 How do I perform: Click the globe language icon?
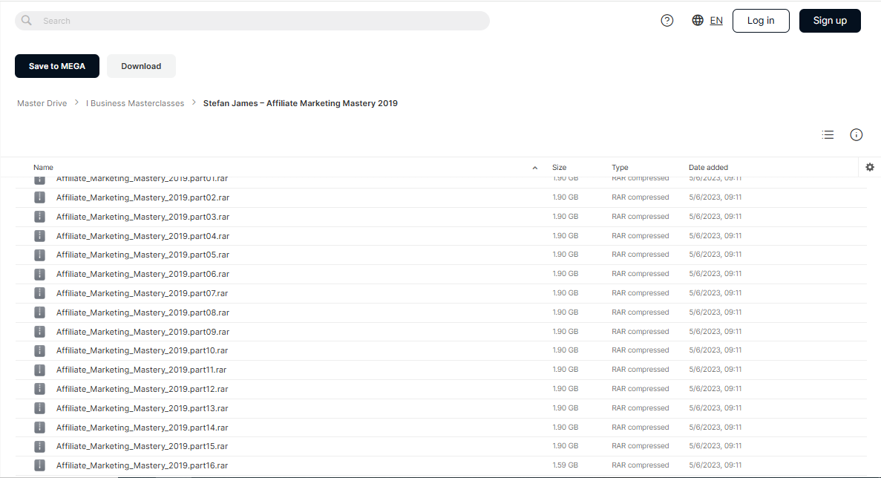[x=697, y=20]
